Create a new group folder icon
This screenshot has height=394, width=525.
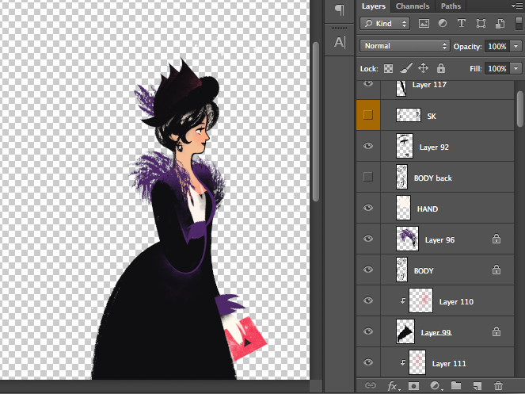coord(456,385)
